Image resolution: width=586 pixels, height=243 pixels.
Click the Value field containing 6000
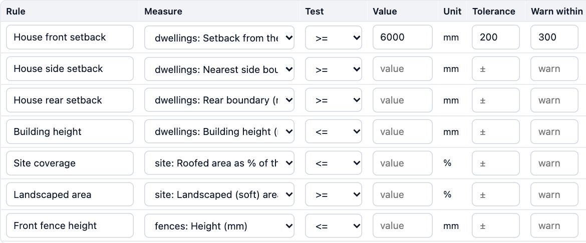[x=403, y=37]
